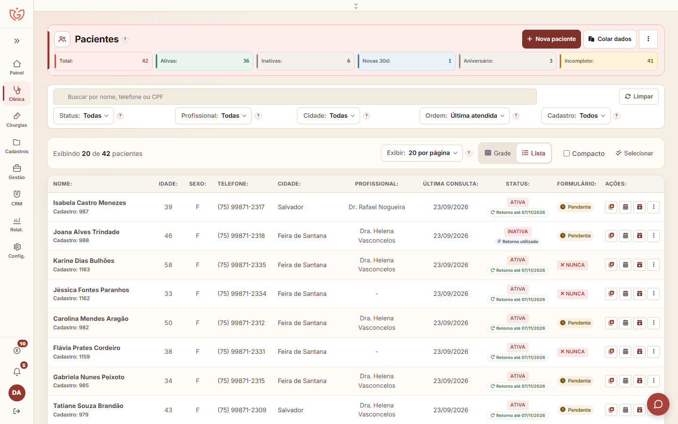The image size is (678, 424).
Task: Open the chat bubble support button
Action: (x=658, y=404)
